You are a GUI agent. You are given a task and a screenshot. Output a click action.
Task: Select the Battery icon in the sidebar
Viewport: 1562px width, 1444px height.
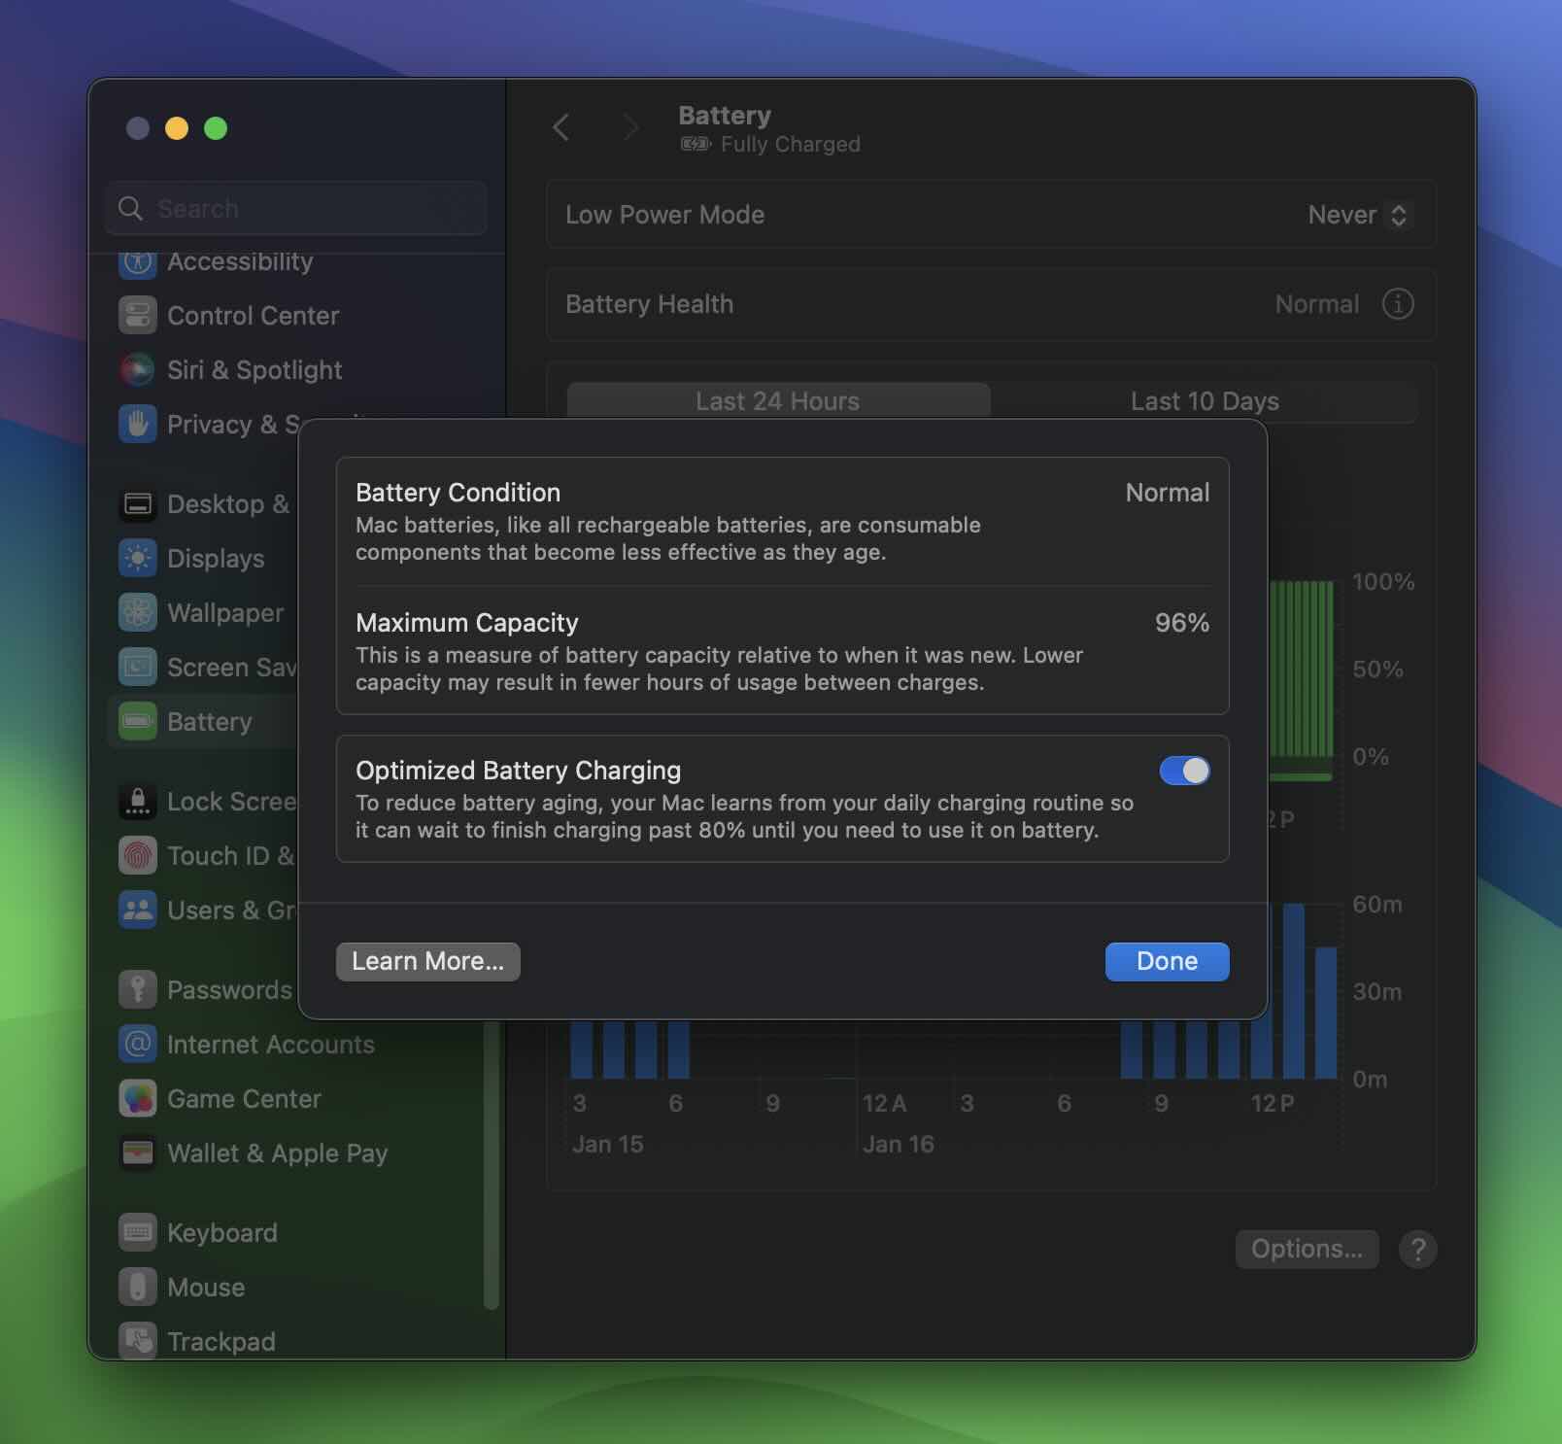pos(138,721)
